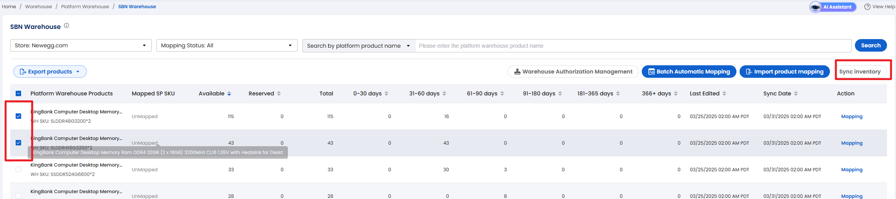Click Available value 115 in first row

click(231, 117)
